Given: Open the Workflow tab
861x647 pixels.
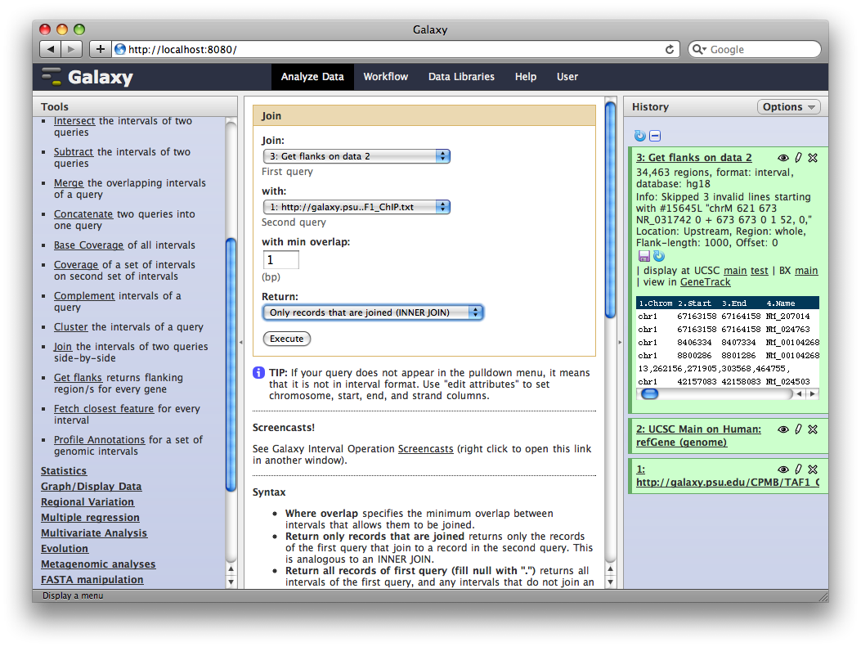Looking at the screenshot, I should tap(385, 77).
